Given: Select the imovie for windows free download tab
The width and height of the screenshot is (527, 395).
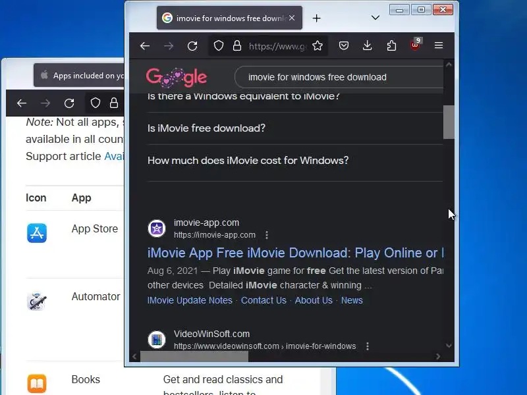Looking at the screenshot, I should click(229, 18).
